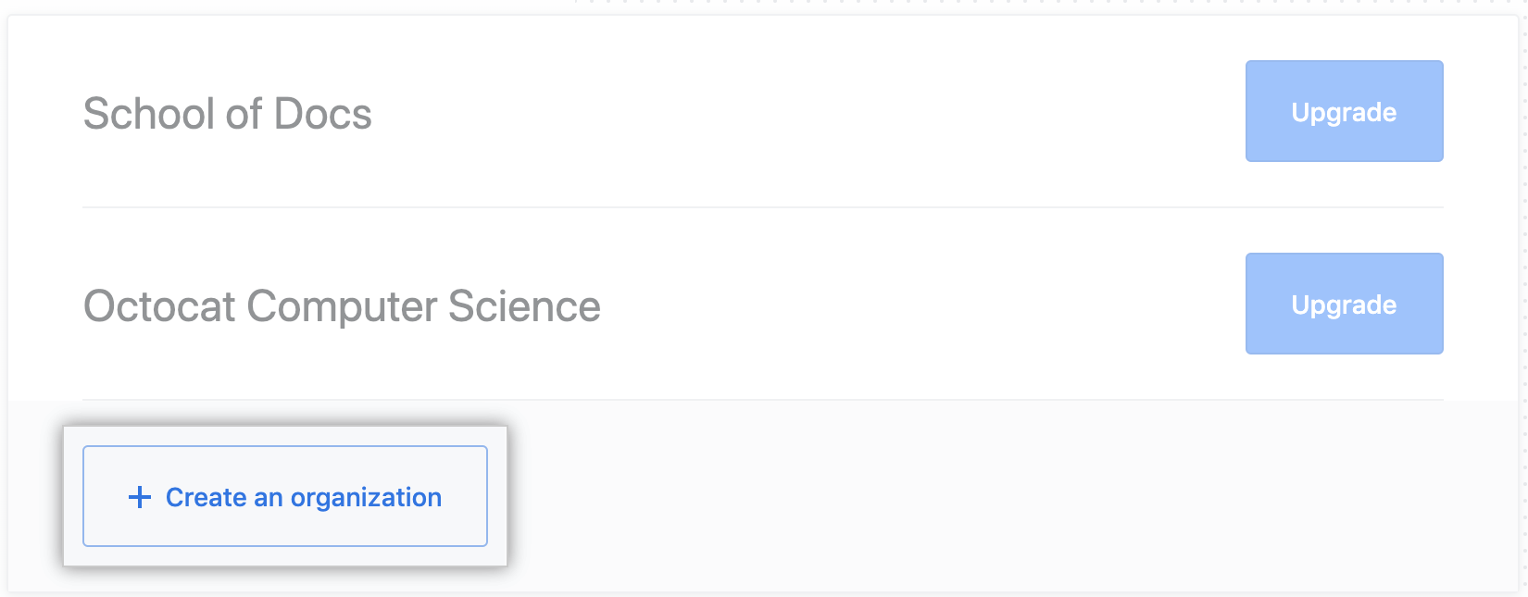
Task: Click the Octocat Computer Science heading text
Action: (342, 306)
